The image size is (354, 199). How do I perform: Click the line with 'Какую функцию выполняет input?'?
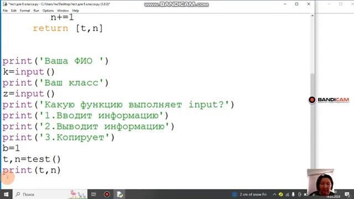[x=118, y=104]
